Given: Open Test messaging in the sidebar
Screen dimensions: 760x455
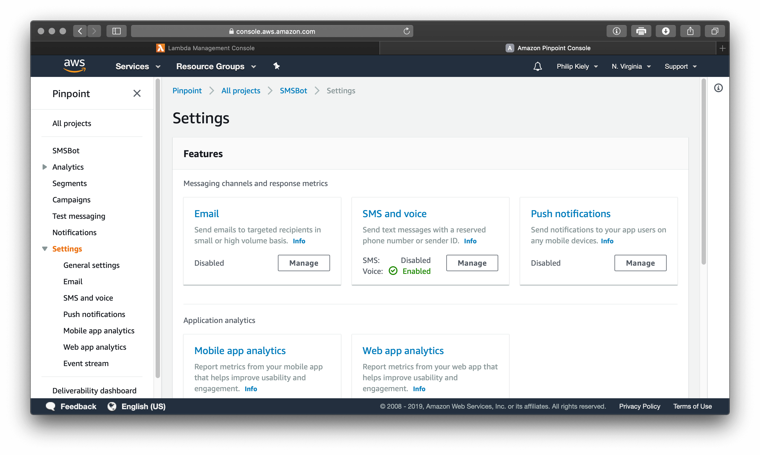Looking at the screenshot, I should click(79, 216).
